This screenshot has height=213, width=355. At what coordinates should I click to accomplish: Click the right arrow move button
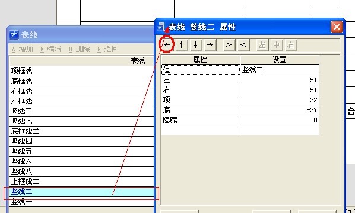(210, 45)
